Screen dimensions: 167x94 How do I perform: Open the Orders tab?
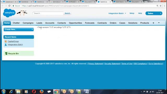pos(113,23)
